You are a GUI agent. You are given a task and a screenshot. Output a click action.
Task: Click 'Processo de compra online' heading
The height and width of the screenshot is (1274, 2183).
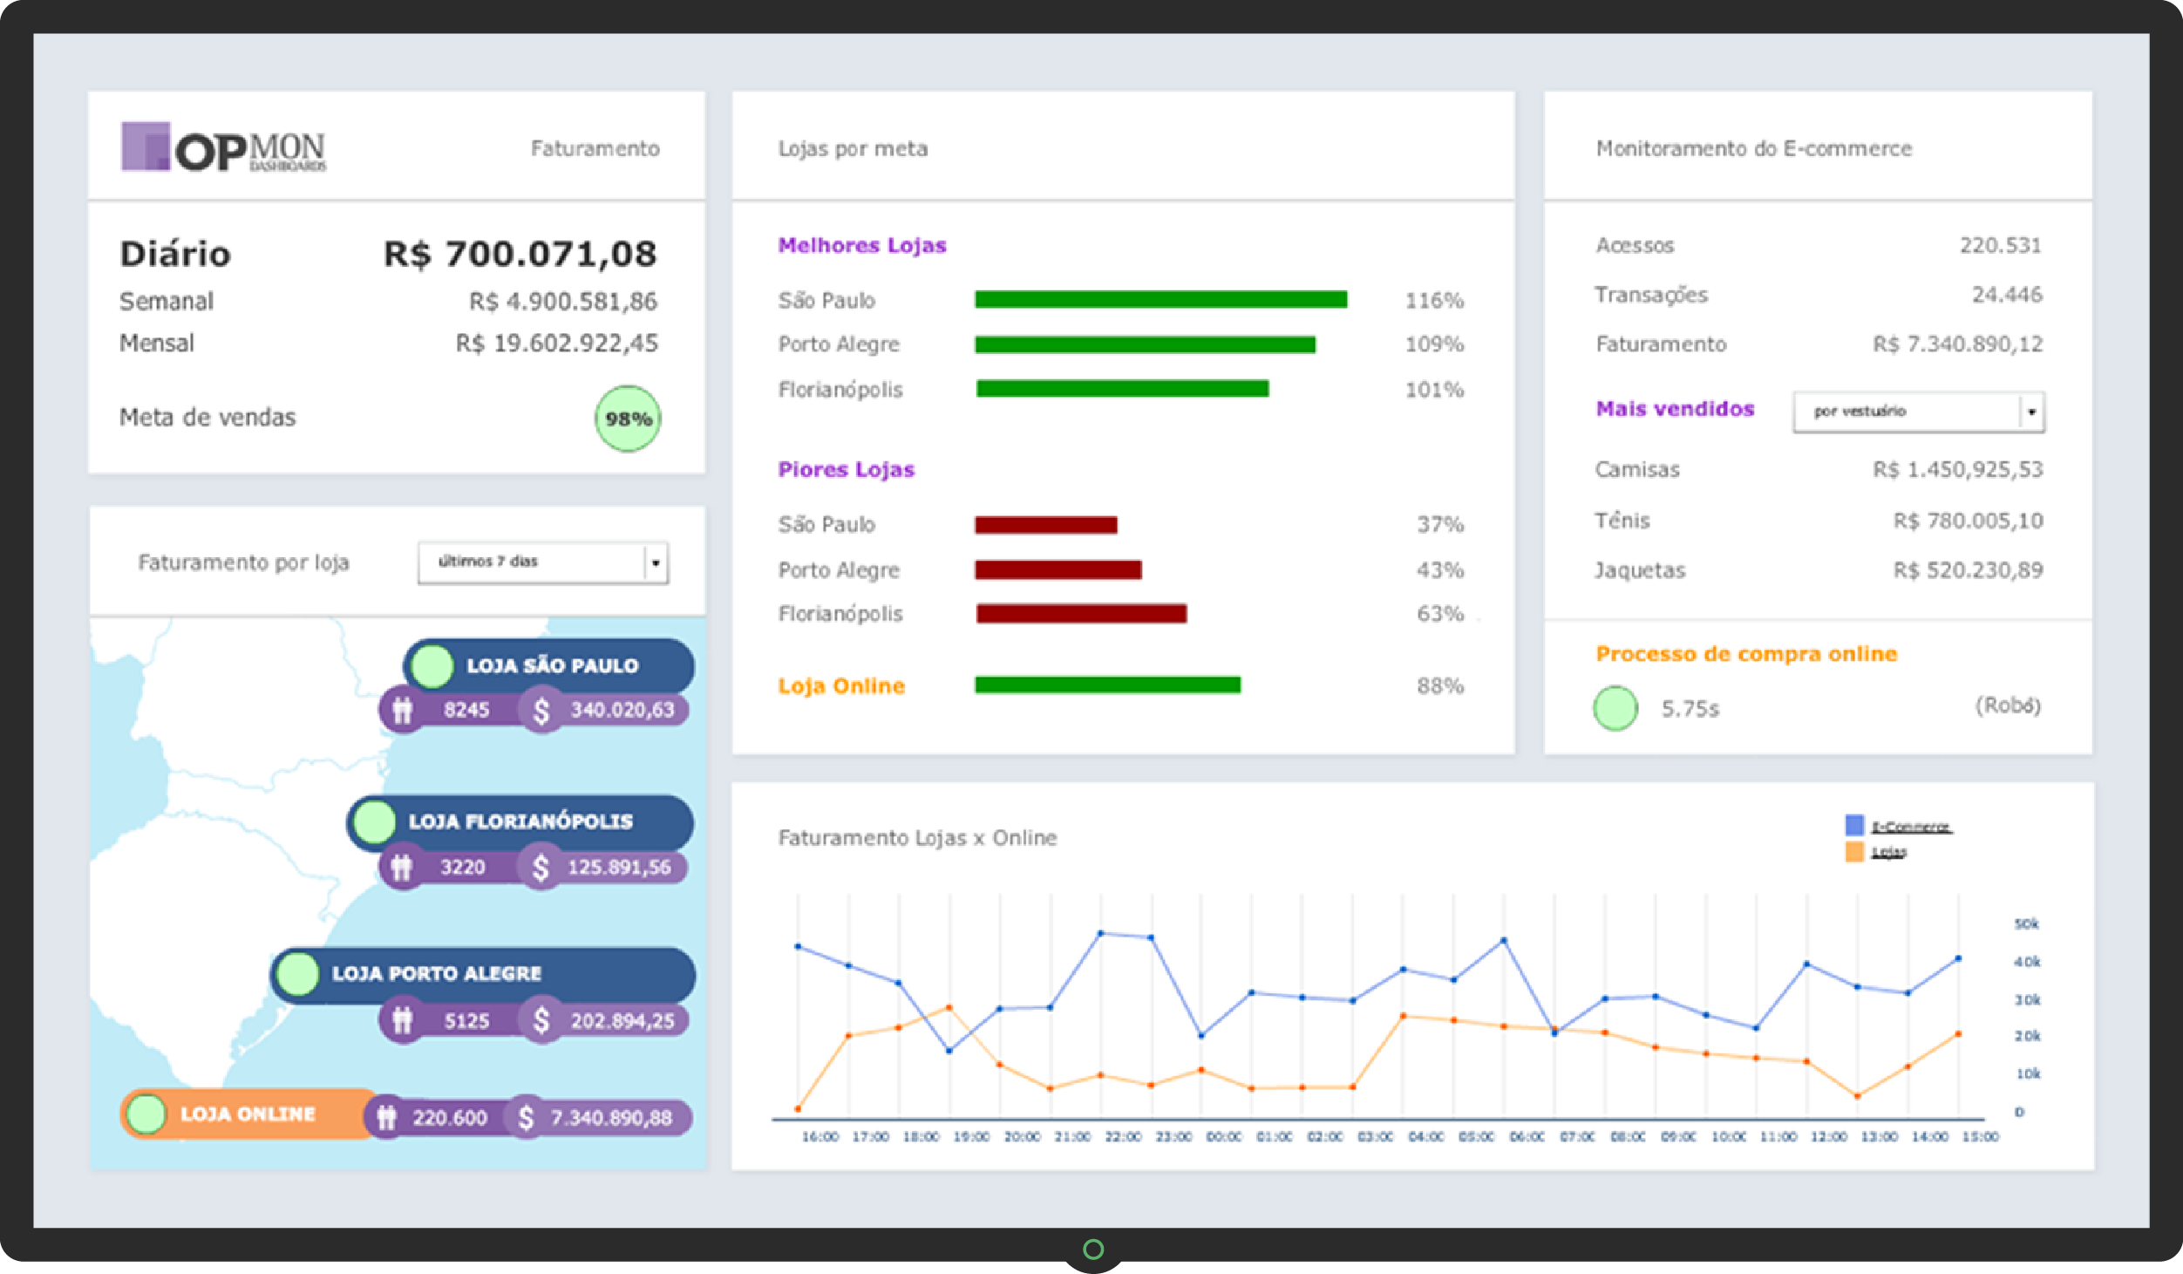point(1746,654)
